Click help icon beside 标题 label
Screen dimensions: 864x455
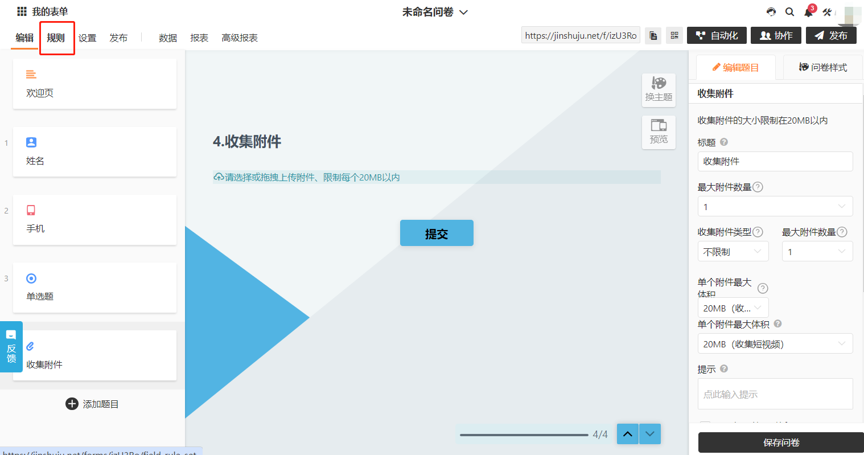click(724, 142)
